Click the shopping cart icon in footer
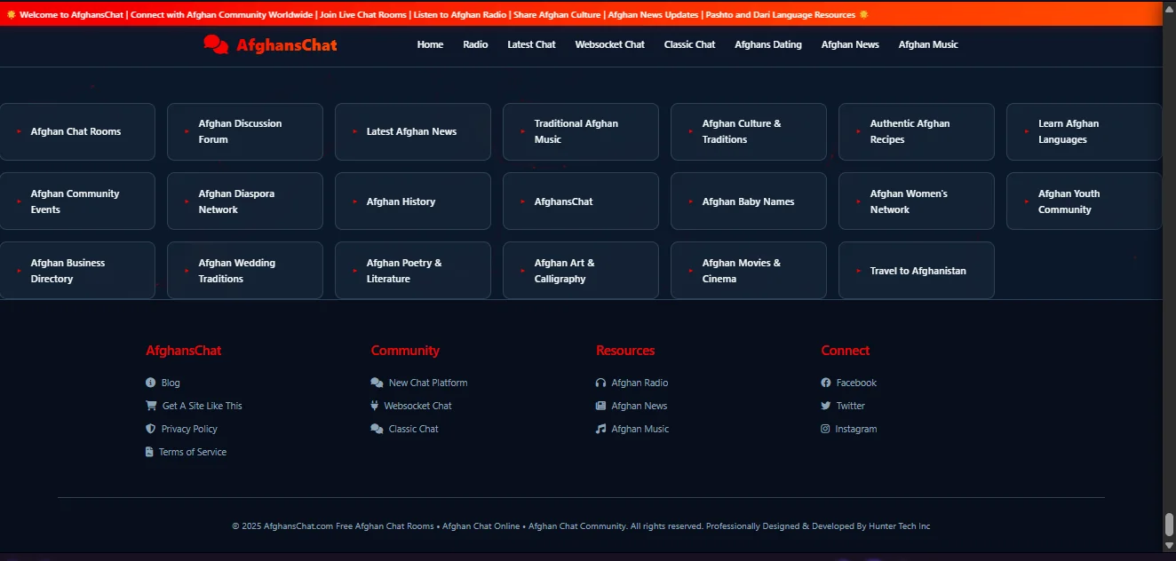This screenshot has width=1176, height=561. pyautogui.click(x=151, y=406)
